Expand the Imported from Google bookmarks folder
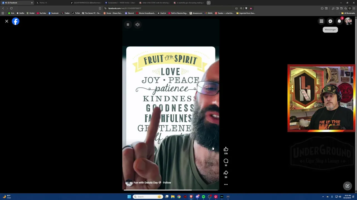The height and width of the screenshot is (200, 357). coord(246,13)
